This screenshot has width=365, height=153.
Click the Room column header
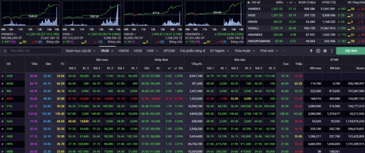(x=360, y=68)
